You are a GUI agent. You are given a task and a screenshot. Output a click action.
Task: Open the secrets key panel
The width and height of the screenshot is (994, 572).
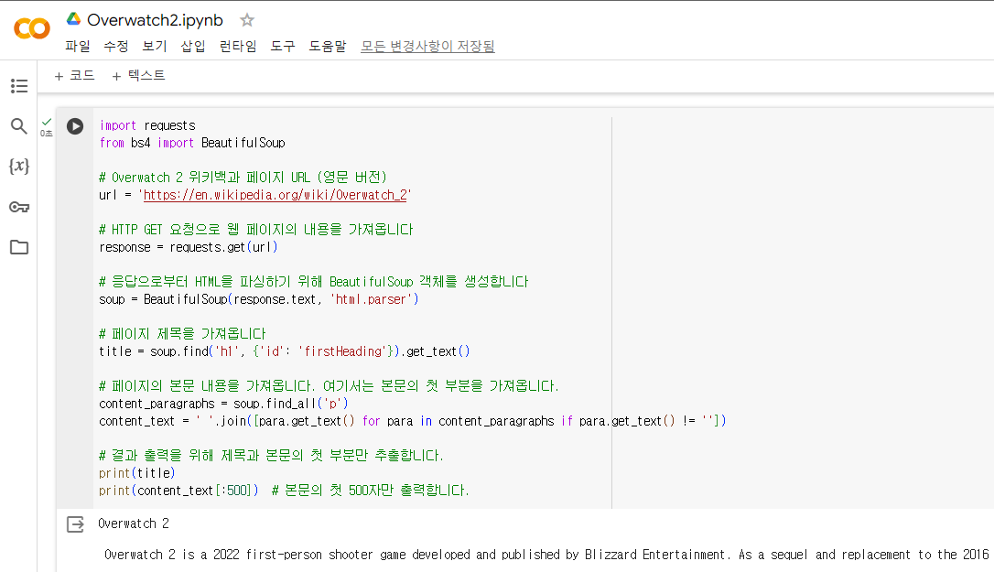click(19, 207)
